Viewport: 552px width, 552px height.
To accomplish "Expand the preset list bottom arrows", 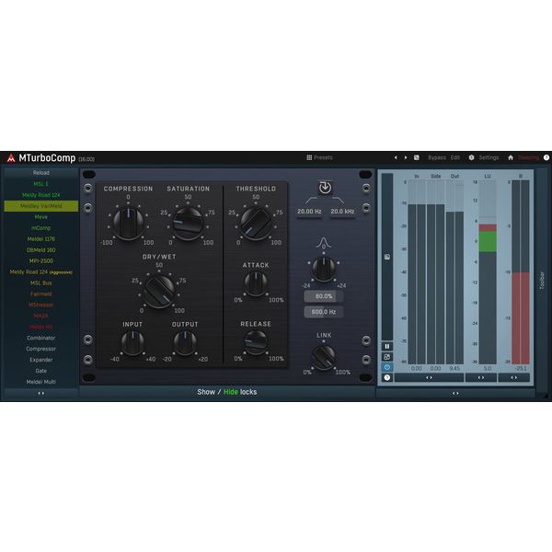I will 41,393.
